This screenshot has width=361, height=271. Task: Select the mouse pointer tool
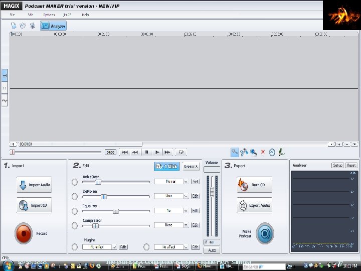tap(235, 153)
